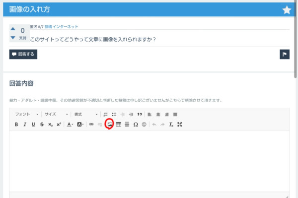Click the 回答する answer button
The image size is (298, 198).
click(23, 54)
